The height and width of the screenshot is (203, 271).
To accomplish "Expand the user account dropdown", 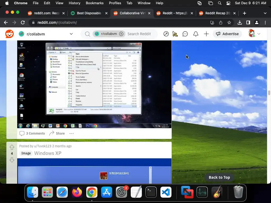I will [x=259, y=34].
